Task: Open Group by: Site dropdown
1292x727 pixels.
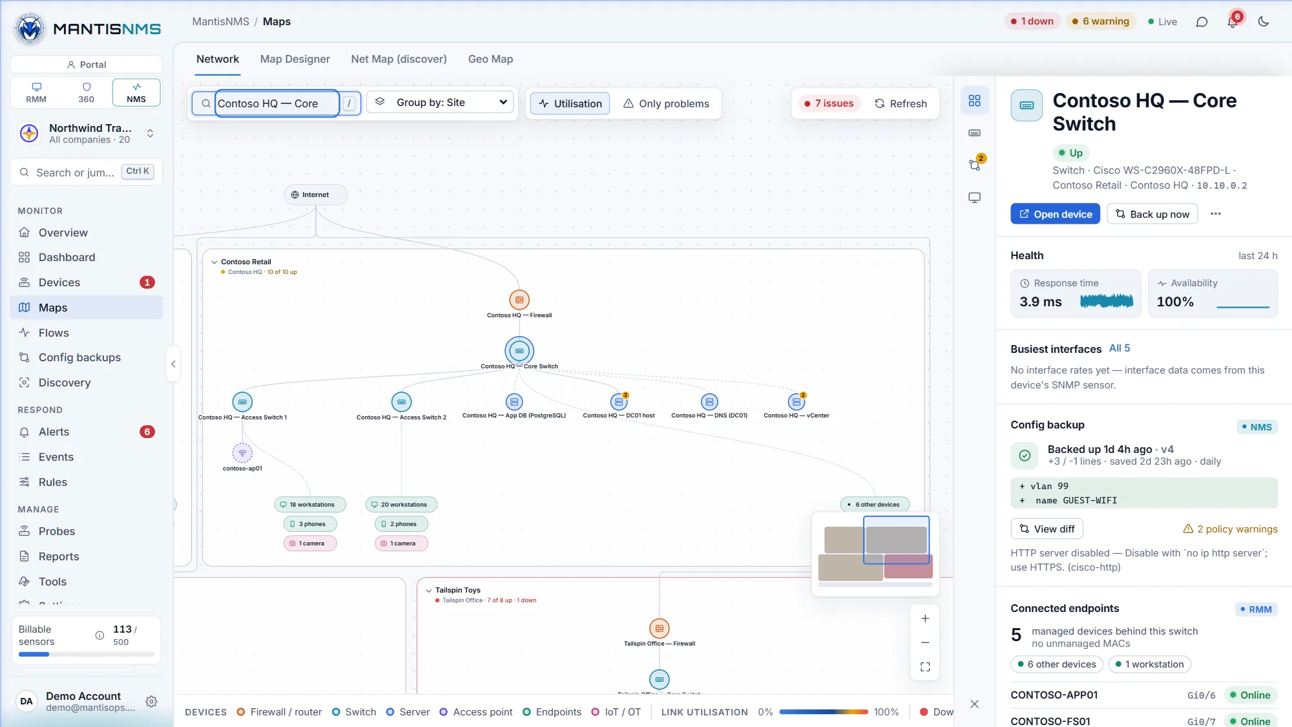Action: (440, 102)
